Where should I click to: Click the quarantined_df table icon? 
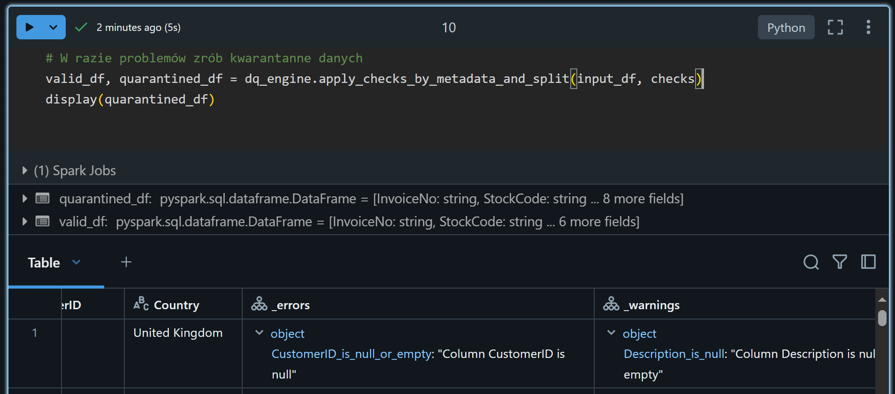click(x=43, y=199)
